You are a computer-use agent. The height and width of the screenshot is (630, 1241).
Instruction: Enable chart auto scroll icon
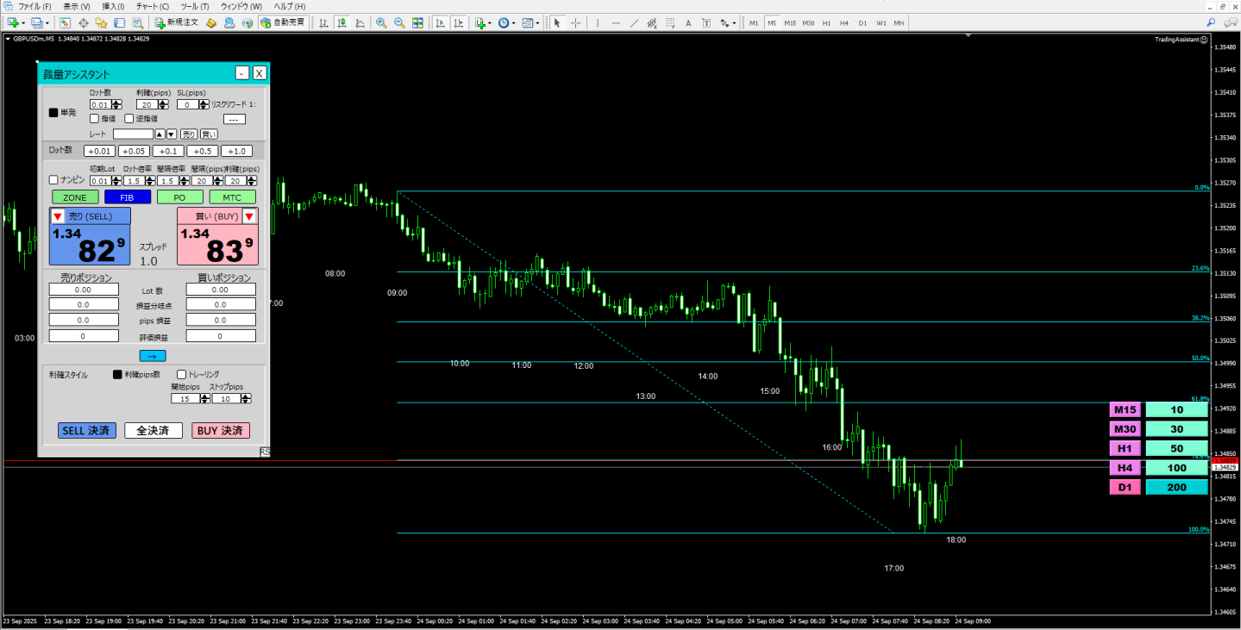pyautogui.click(x=439, y=22)
